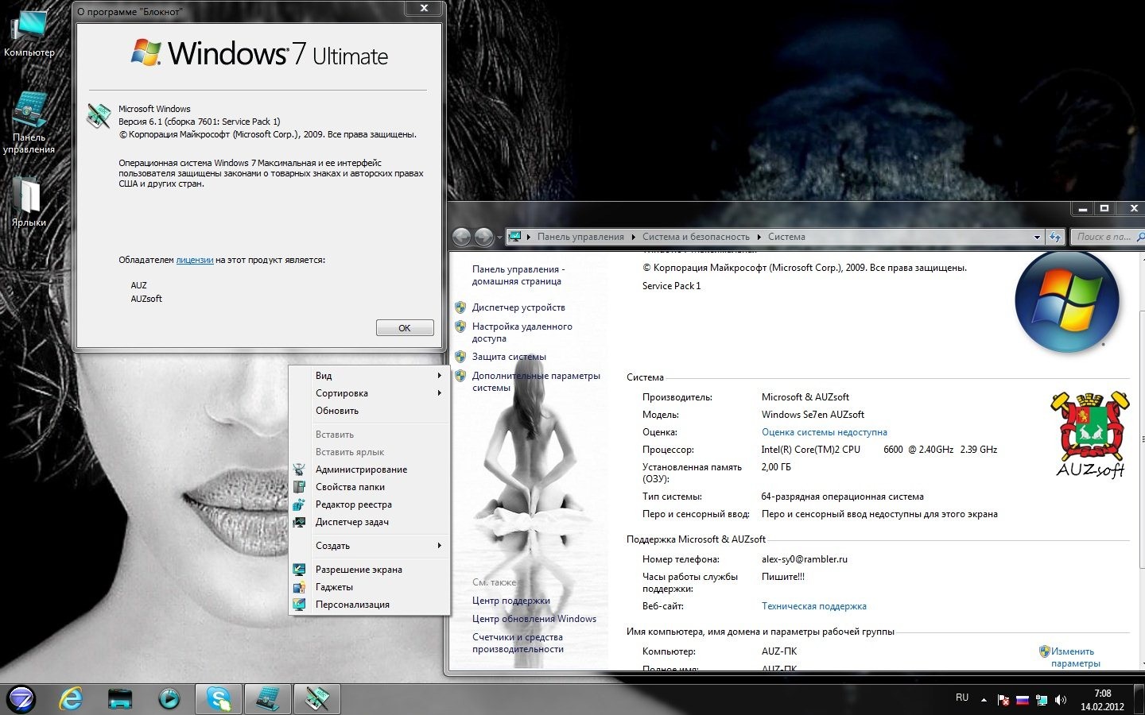The image size is (1145, 715).
Task: Show hidden tray icons arrow
Action: [x=984, y=700]
